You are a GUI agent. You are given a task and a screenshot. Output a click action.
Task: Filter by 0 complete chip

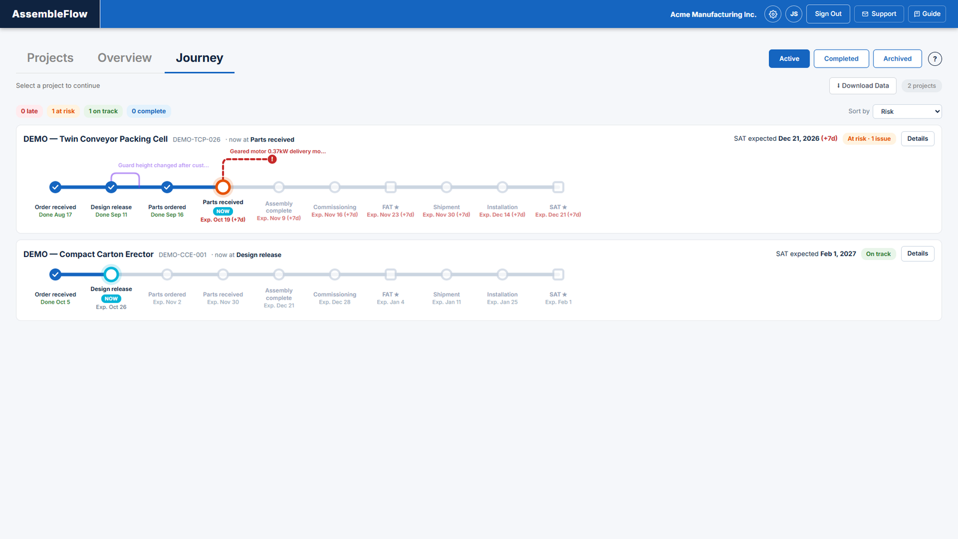tap(148, 111)
